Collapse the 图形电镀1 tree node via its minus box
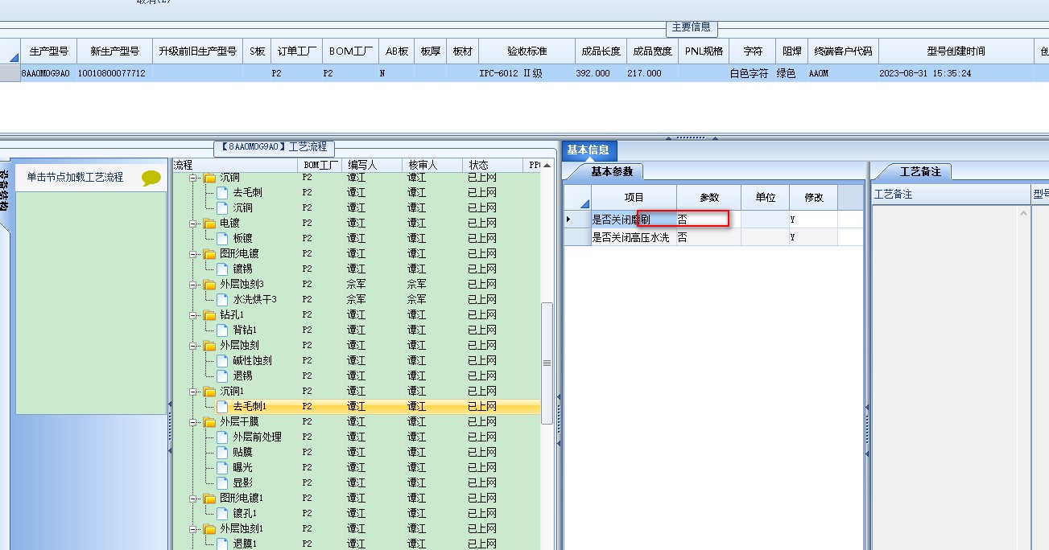The width and height of the screenshot is (1049, 550). coord(193,499)
